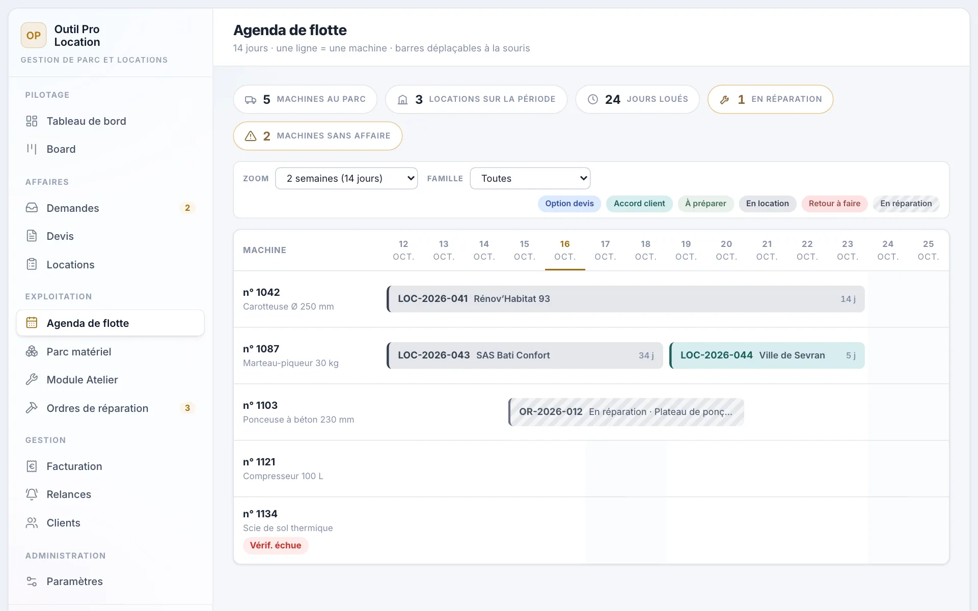The width and height of the screenshot is (978, 611).
Task: Click the Tableau de bord grid icon
Action: pos(32,121)
